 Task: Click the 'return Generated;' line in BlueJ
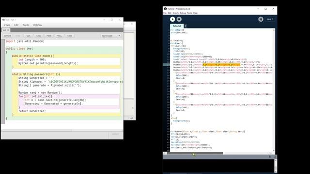click(32, 111)
